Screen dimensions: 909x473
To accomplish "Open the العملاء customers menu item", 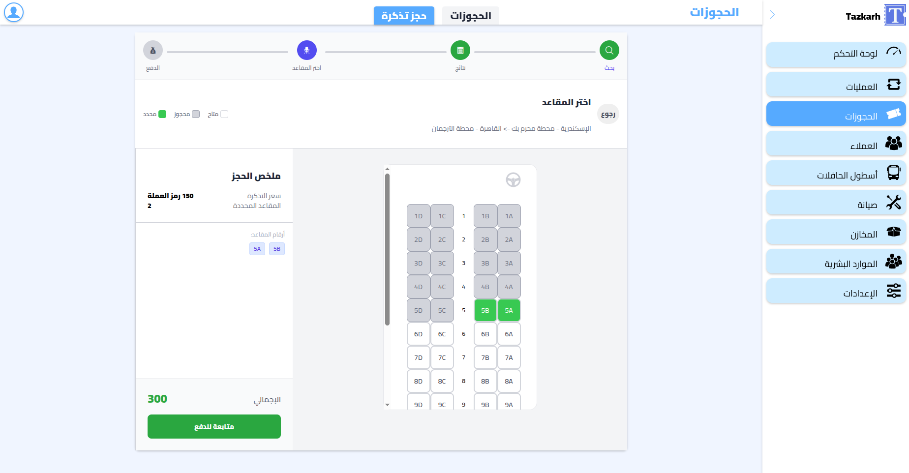I will [836, 144].
